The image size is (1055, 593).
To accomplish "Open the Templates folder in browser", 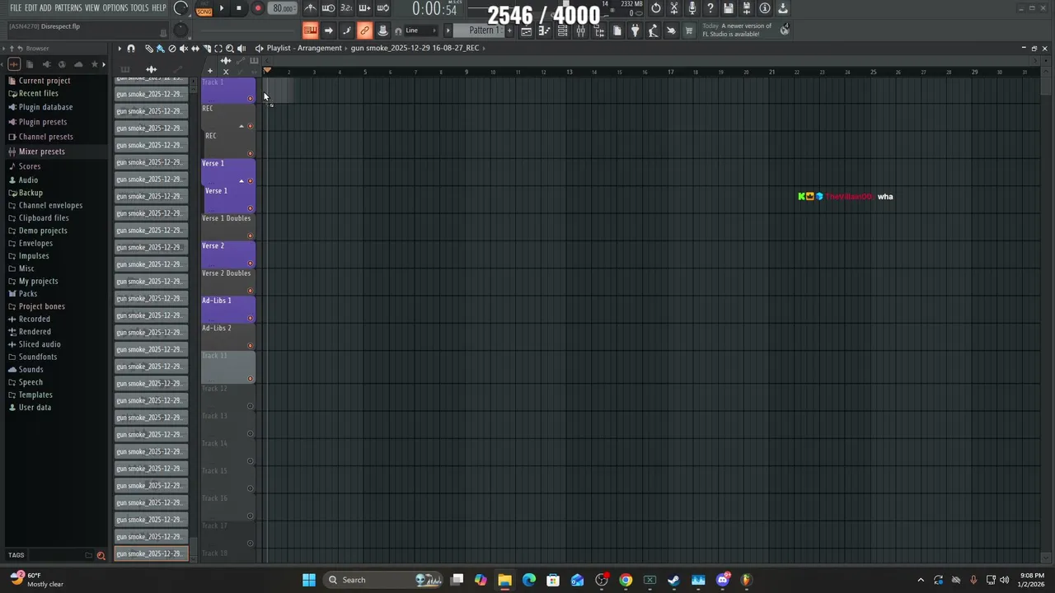I will click(x=35, y=395).
